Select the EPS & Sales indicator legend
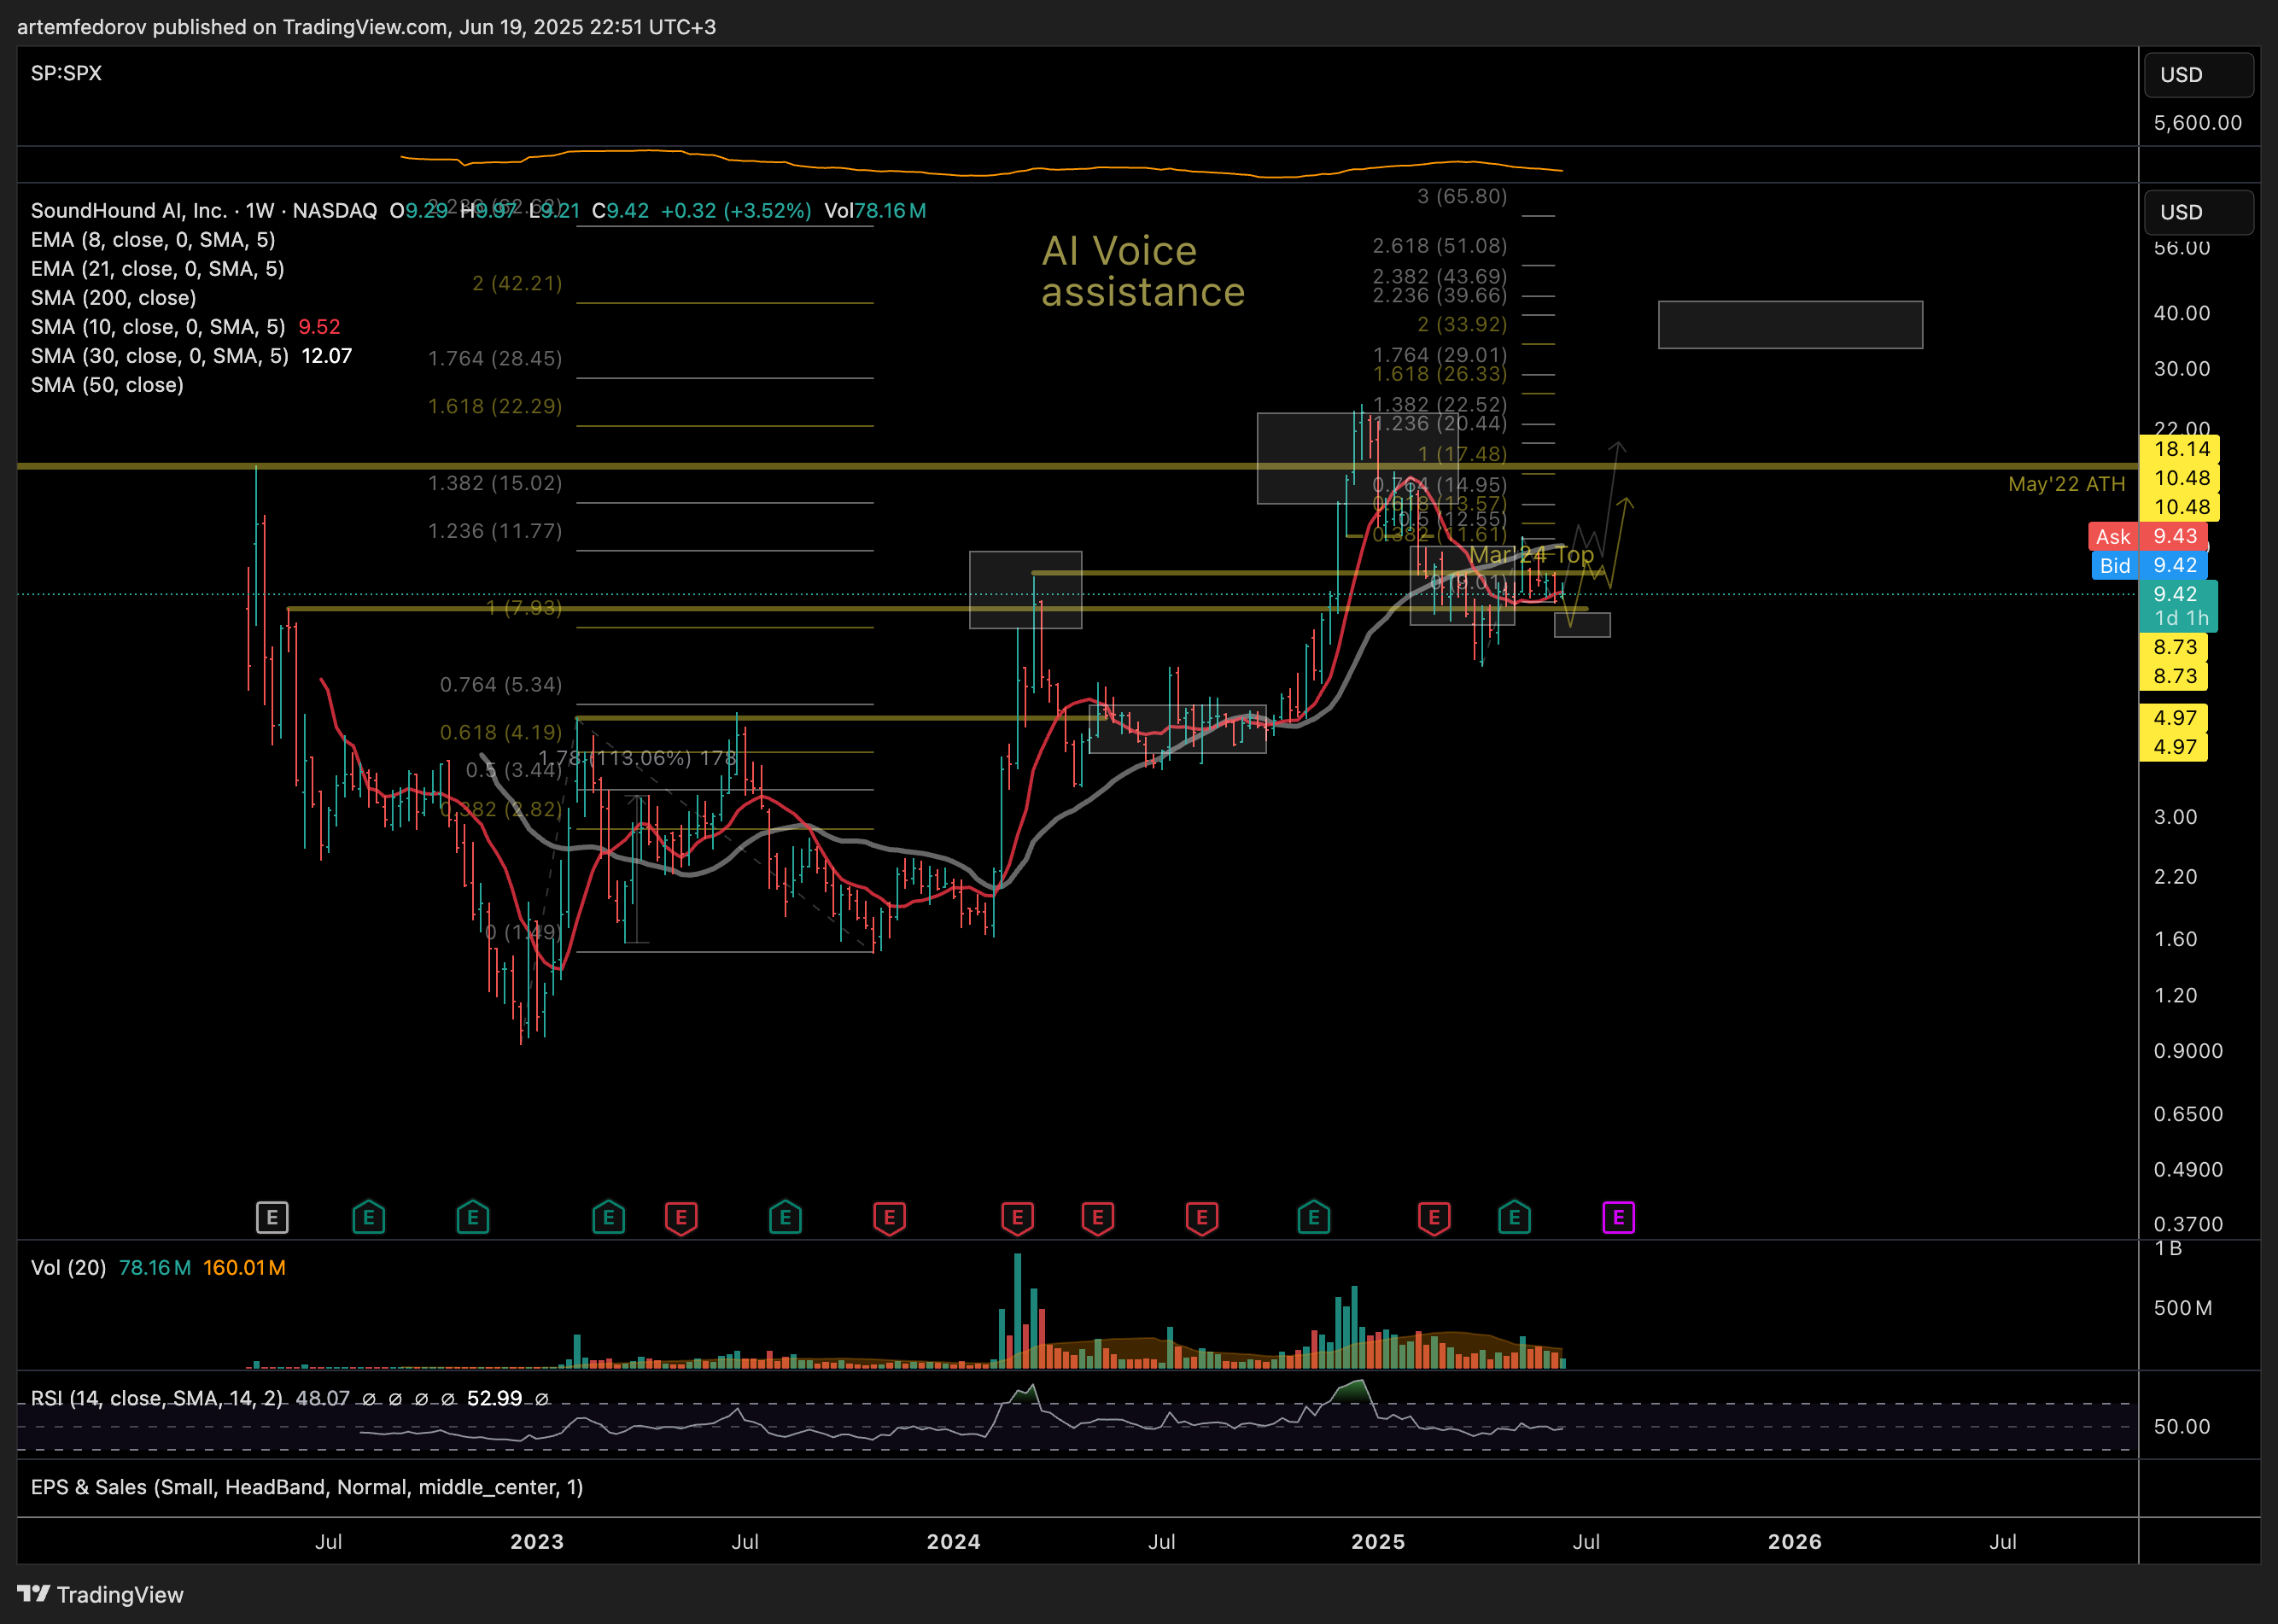2278x1624 pixels. point(307,1487)
